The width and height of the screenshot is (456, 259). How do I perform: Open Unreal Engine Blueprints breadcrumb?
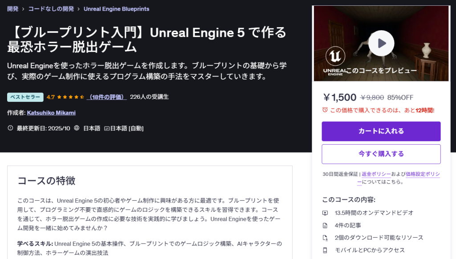[x=116, y=9]
